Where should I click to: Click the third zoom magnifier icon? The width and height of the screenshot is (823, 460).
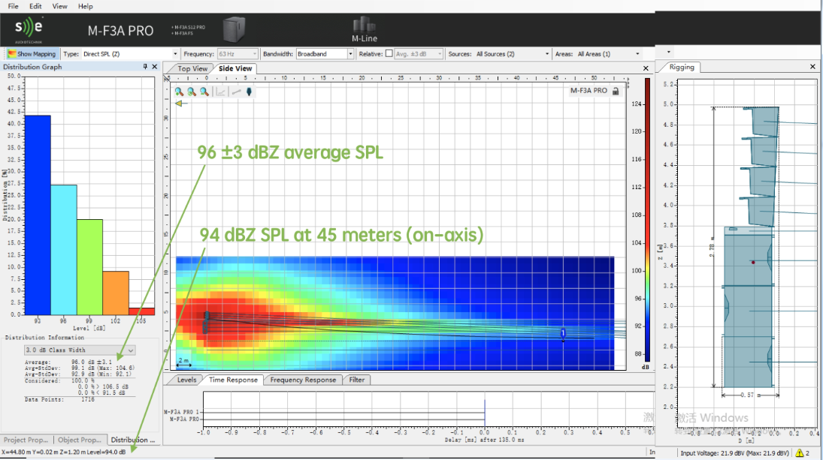204,92
